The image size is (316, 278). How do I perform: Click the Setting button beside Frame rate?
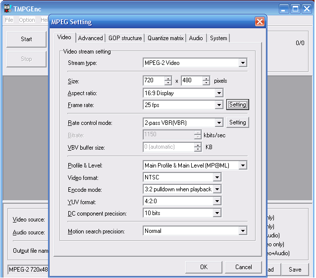click(x=238, y=105)
